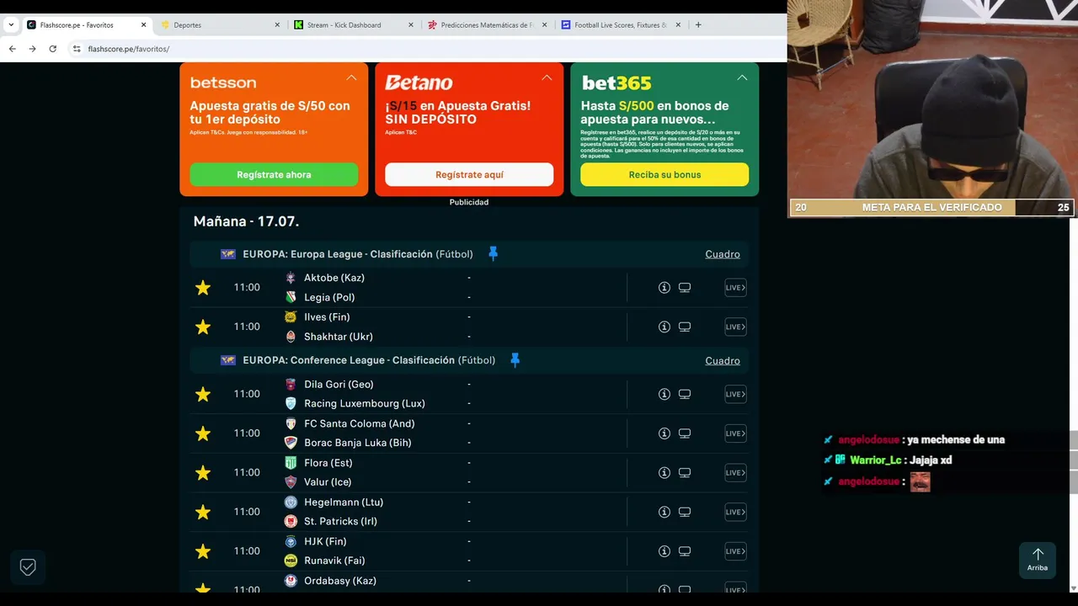Open LIVE badge for FC Santa Coloma match
Image resolution: width=1078 pixels, height=606 pixels.
[735, 433]
